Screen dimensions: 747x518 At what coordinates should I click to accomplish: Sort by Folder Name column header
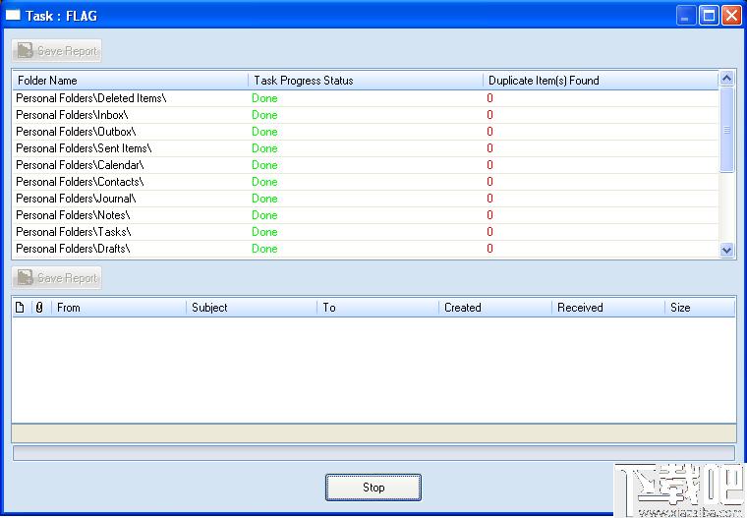click(x=130, y=81)
